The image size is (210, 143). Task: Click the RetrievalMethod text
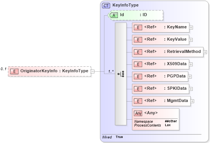(x=184, y=51)
